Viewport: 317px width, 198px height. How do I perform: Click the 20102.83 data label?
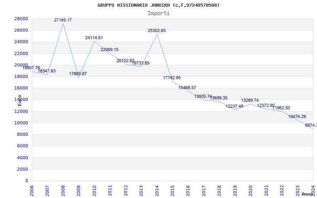pos(125,61)
